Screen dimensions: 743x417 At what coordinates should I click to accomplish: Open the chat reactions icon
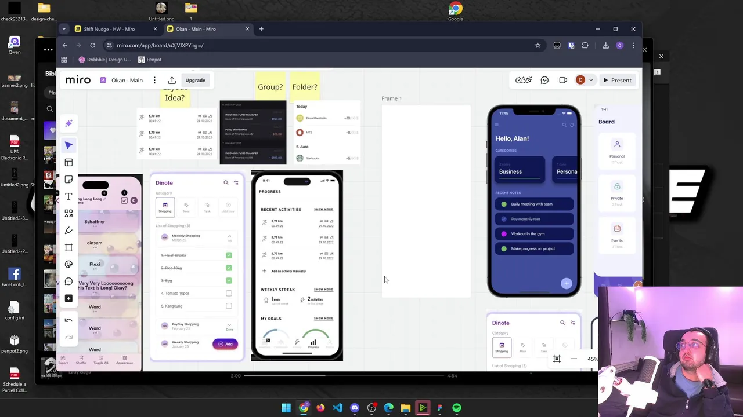544,81
